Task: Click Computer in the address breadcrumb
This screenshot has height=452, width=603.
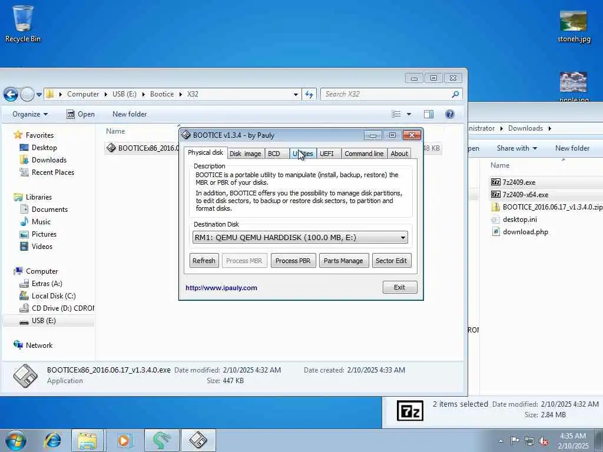Action: 82,94
